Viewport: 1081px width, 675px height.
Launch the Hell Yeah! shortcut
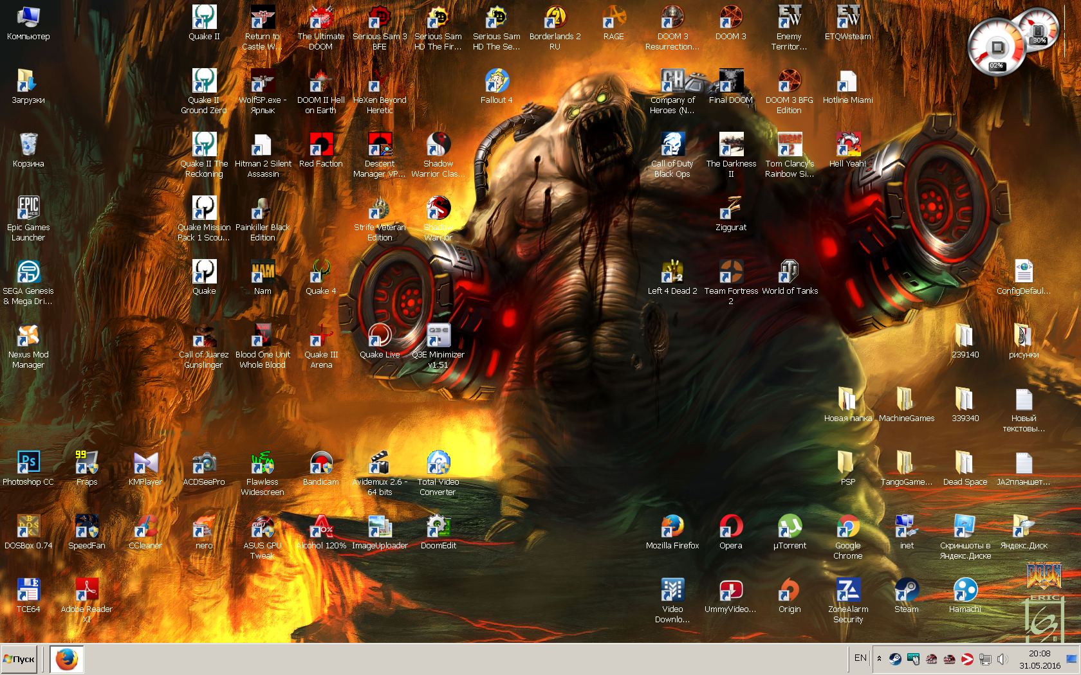[848, 150]
